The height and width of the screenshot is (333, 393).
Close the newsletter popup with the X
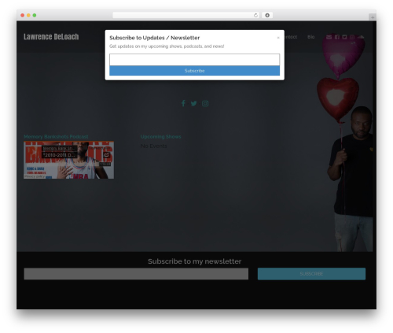pos(278,38)
